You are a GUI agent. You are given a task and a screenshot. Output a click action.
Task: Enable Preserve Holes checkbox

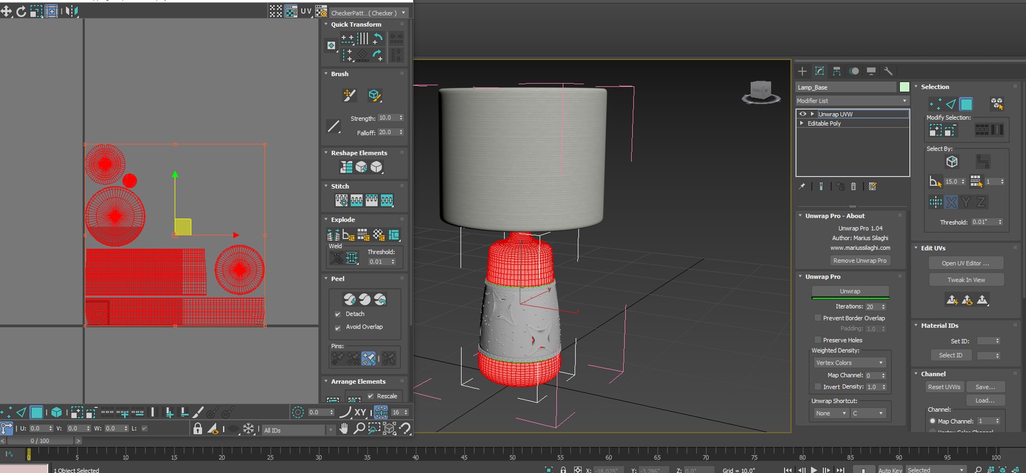pyautogui.click(x=818, y=340)
